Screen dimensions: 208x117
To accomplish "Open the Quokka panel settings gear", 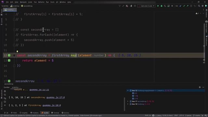I will tap(200, 87).
